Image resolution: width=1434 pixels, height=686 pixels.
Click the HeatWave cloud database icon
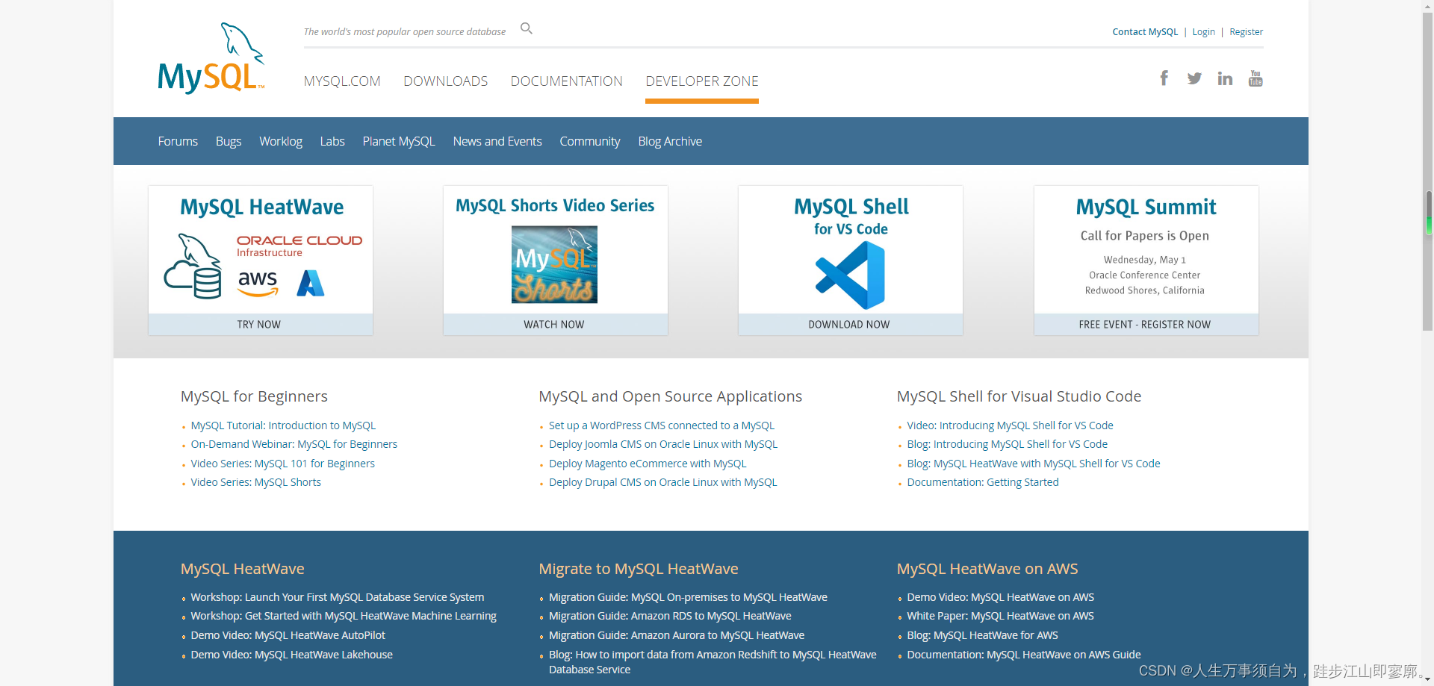[x=193, y=266]
